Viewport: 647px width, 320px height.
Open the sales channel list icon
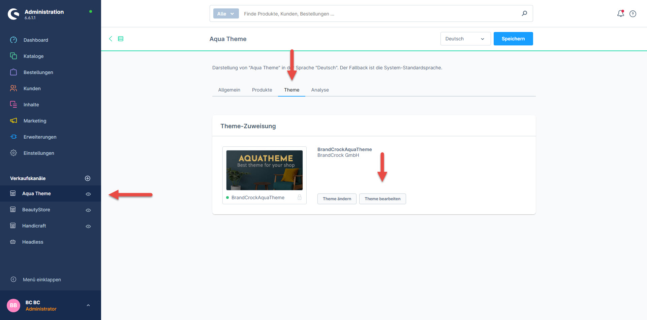(121, 39)
